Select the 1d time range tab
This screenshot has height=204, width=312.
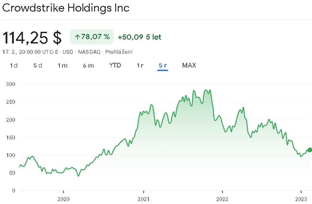[14, 66]
